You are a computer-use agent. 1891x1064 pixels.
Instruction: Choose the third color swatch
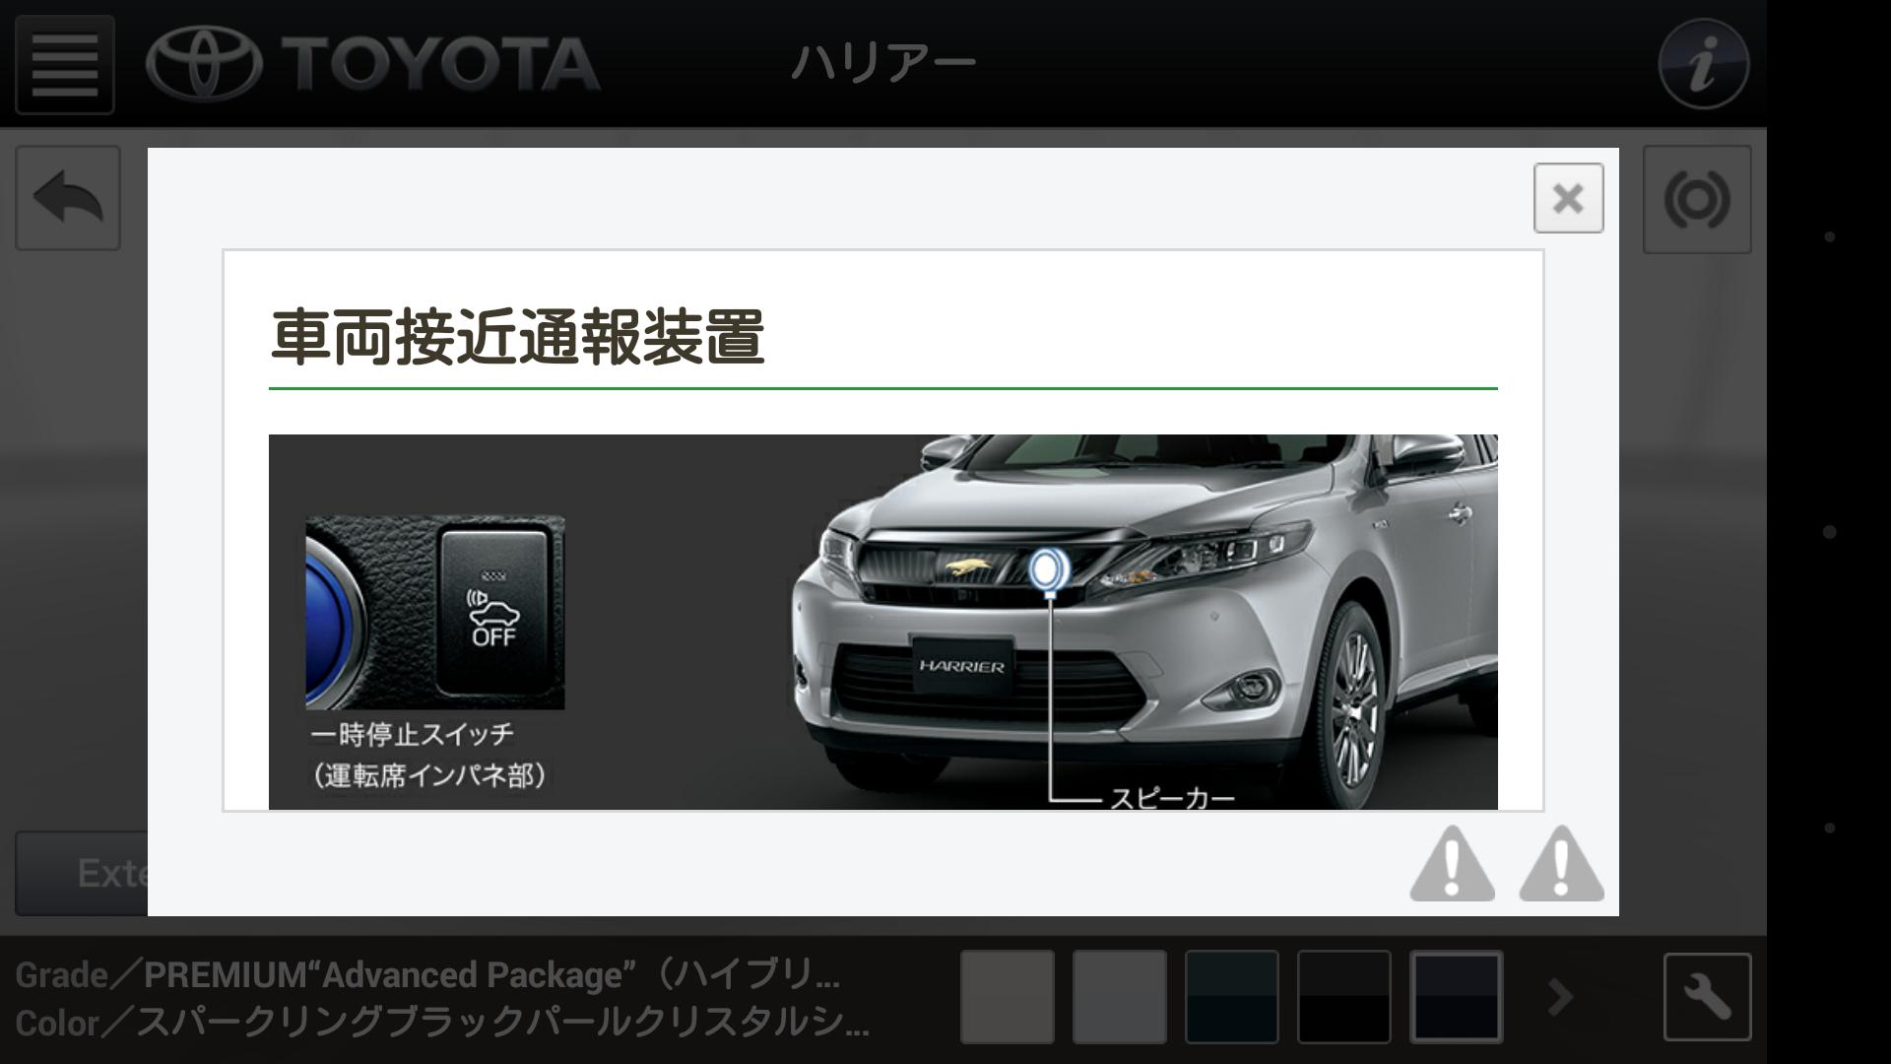coord(1231,997)
